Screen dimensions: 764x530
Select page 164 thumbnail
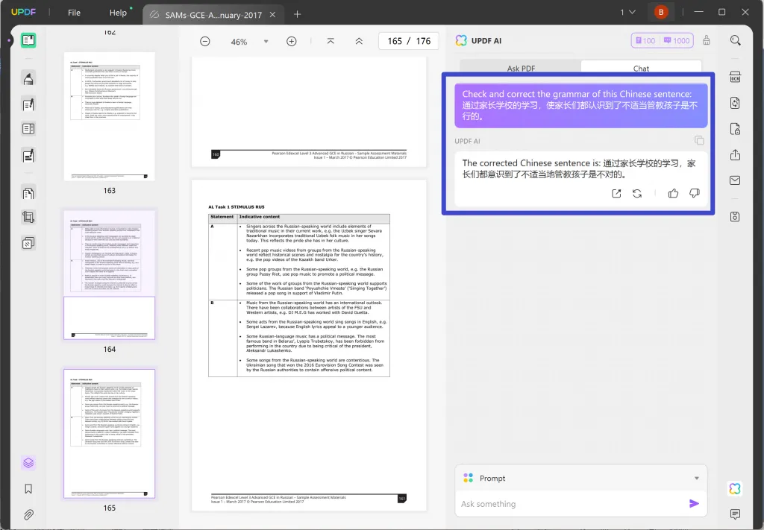pyautogui.click(x=109, y=275)
